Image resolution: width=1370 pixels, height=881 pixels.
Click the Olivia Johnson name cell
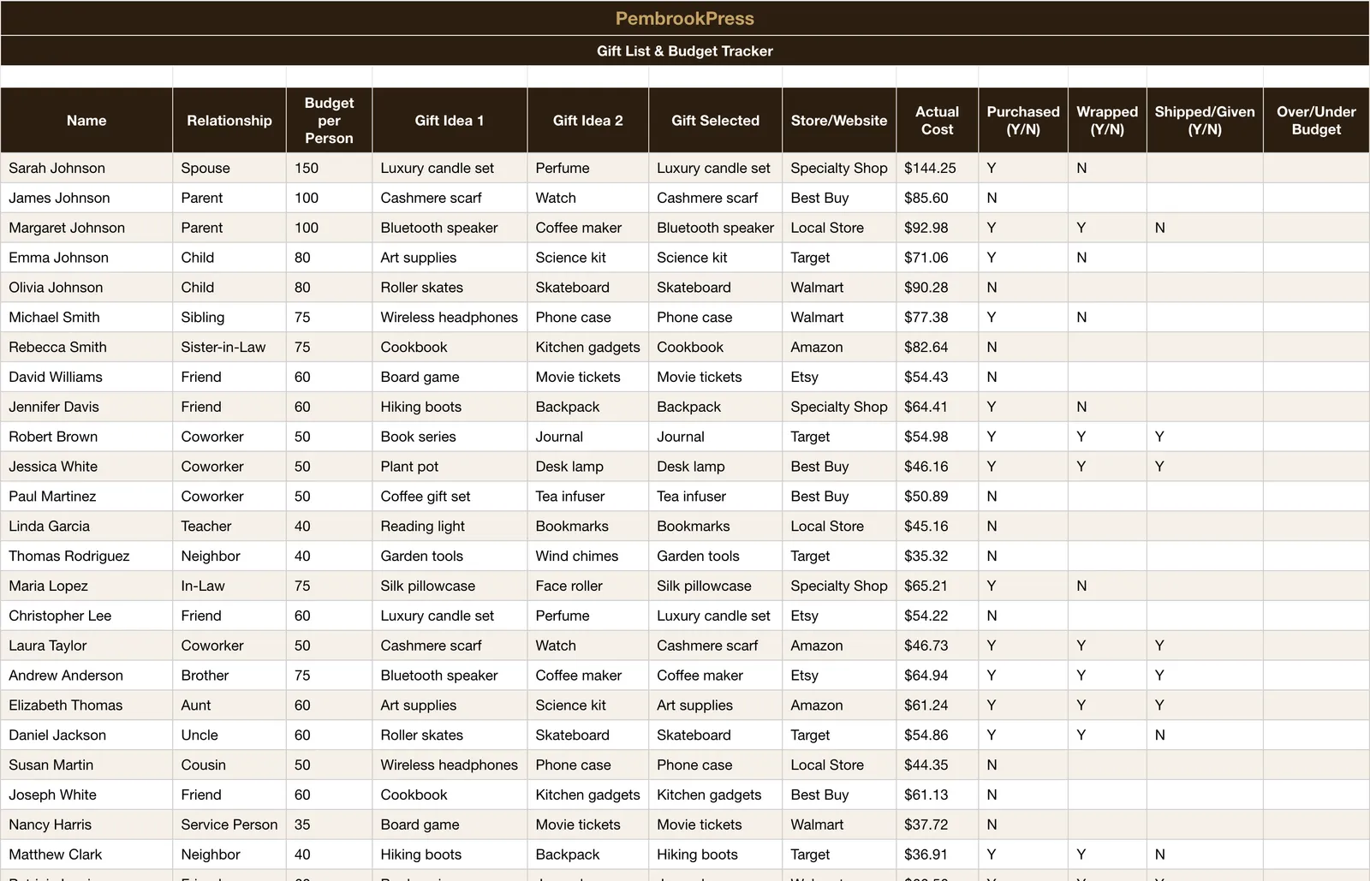86,288
